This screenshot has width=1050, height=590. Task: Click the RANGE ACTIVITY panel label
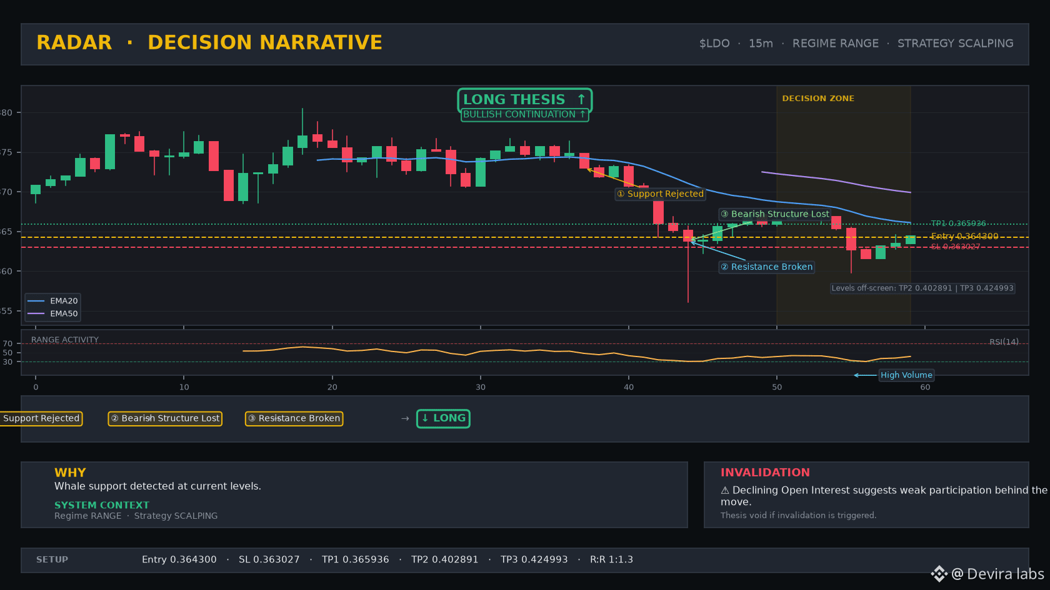[x=65, y=340]
